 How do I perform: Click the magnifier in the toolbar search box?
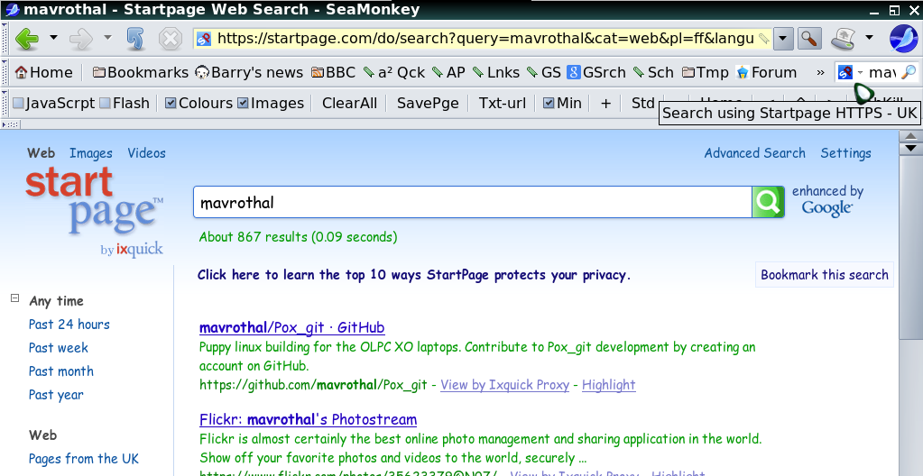909,72
